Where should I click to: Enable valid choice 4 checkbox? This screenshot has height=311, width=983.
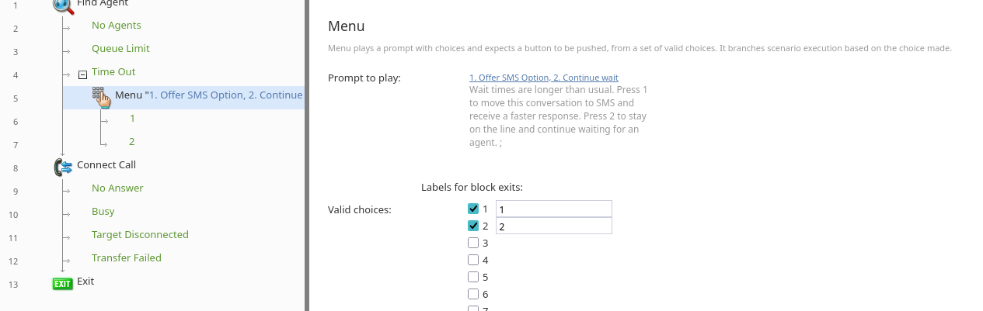(473, 260)
